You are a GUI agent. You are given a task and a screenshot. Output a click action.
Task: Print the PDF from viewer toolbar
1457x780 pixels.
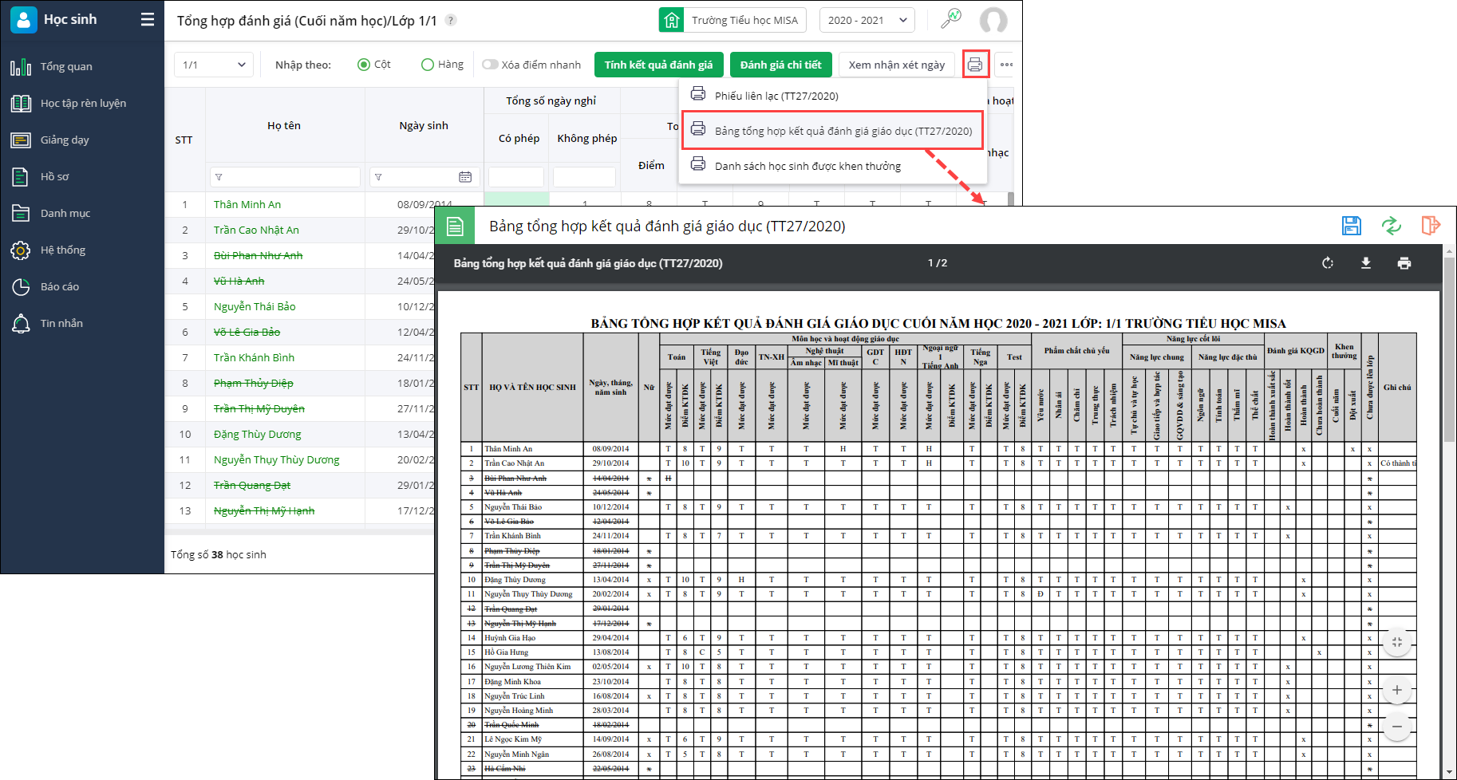[1404, 263]
